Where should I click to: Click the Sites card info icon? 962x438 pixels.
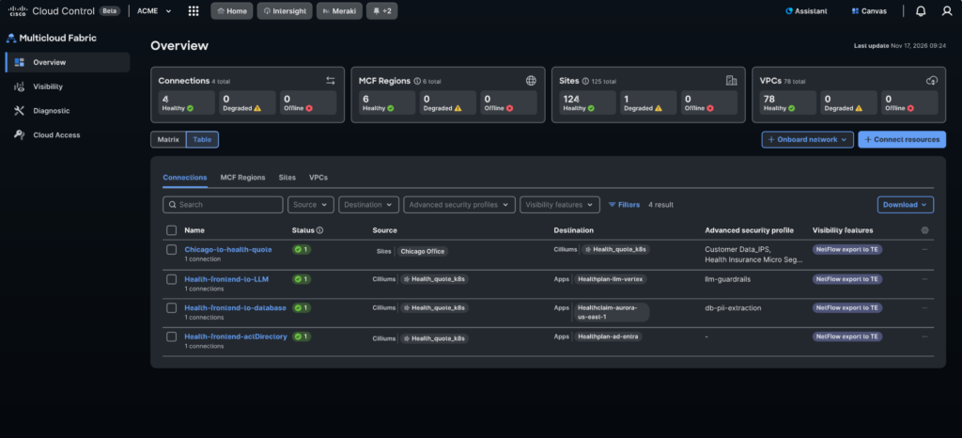point(585,81)
